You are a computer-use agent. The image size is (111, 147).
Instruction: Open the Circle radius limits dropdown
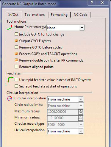coord(81,106)
